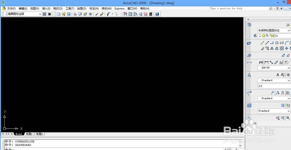Image resolution: width=291 pixels, height=150 pixels.
Task: Select the Polyline tool in dashboard
Action: (272, 43)
